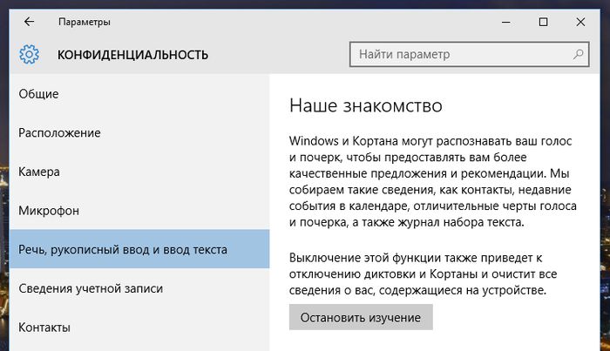Screen dimensions: 610x351
Task: Click the 'КОНФИДЕНЦИАЛЬНОСТЬ' title text
Action: pos(132,55)
